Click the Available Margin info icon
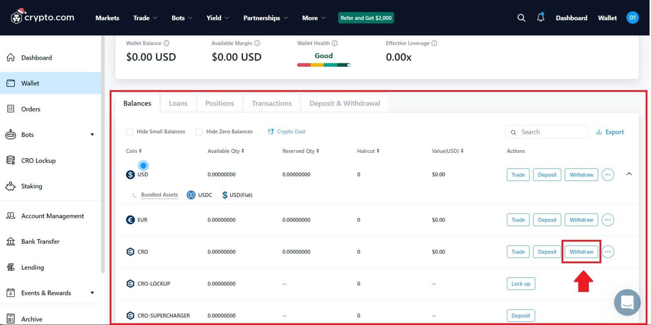Screen dimensions: 651x325 257,43
